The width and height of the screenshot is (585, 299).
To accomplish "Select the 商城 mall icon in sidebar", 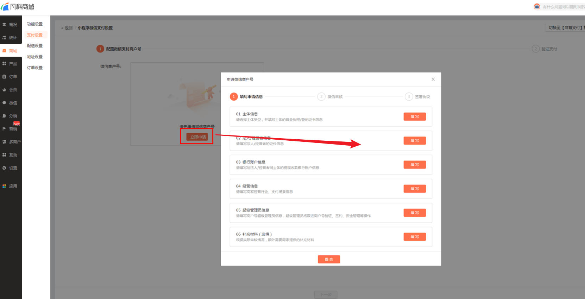I will click(4, 51).
